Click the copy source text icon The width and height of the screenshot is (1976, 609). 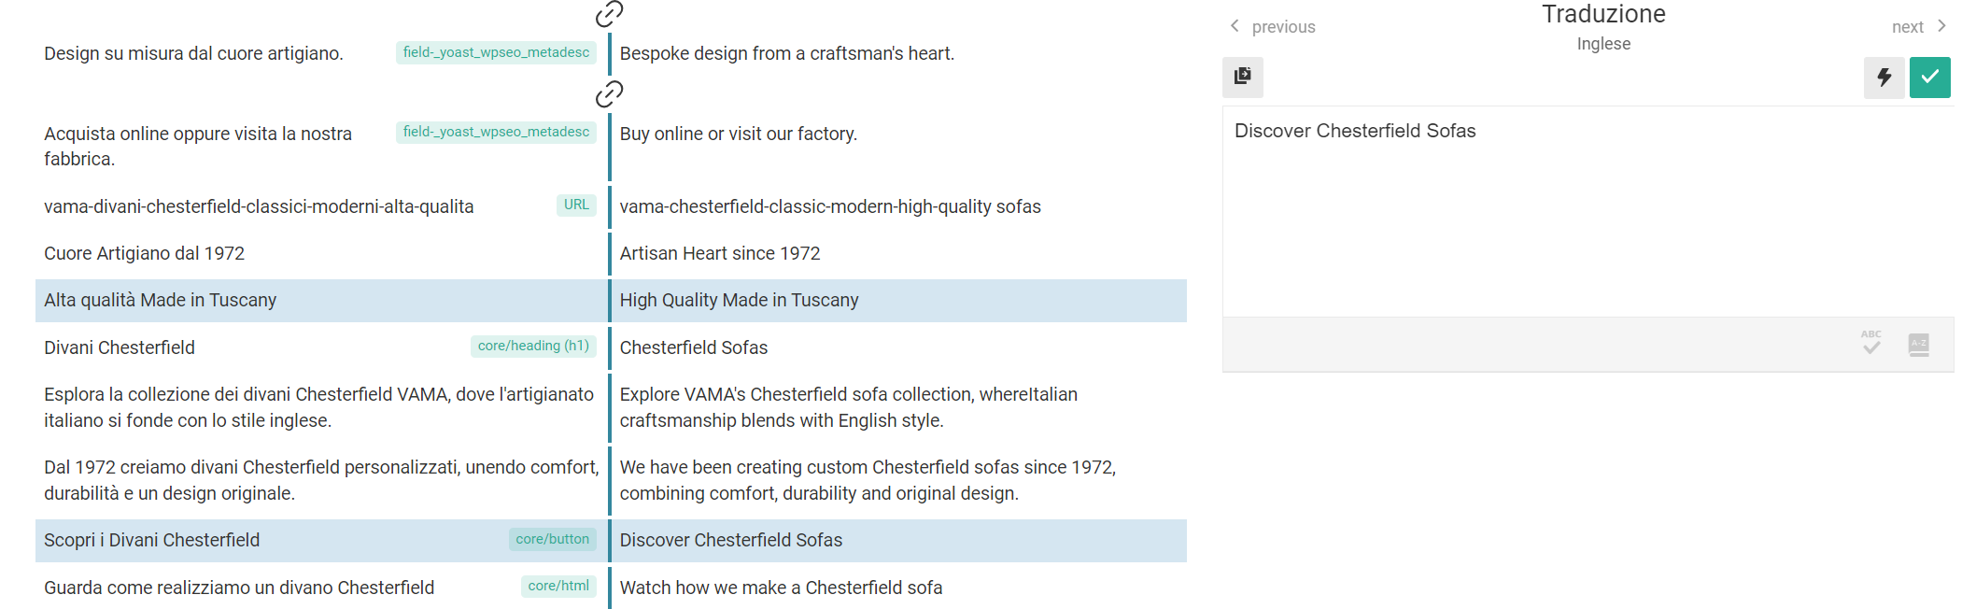pyautogui.click(x=1242, y=77)
